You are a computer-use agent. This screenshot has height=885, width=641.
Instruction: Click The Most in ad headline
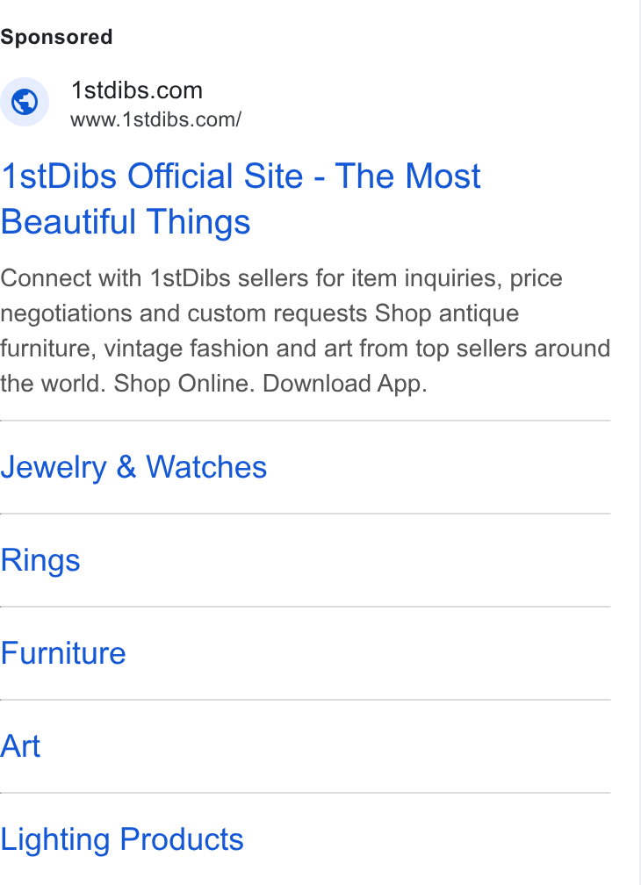[x=407, y=176]
